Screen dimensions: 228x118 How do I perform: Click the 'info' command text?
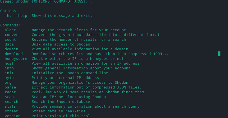[9, 68]
